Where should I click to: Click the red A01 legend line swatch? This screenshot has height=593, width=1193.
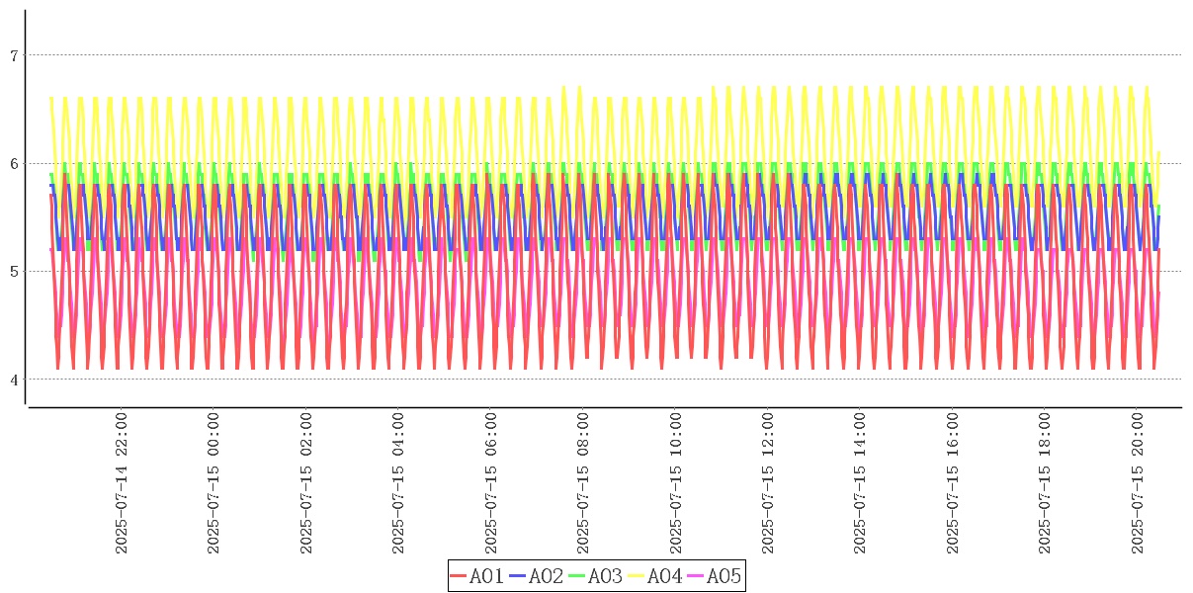click(459, 576)
